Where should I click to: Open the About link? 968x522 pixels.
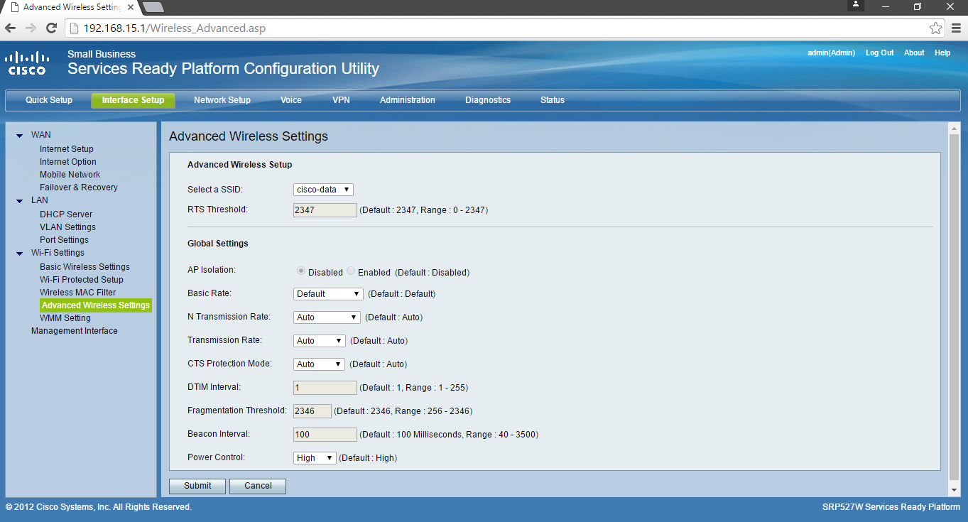(914, 53)
